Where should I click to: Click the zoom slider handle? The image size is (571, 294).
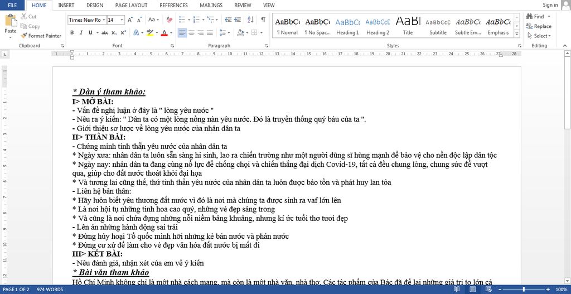point(525,290)
